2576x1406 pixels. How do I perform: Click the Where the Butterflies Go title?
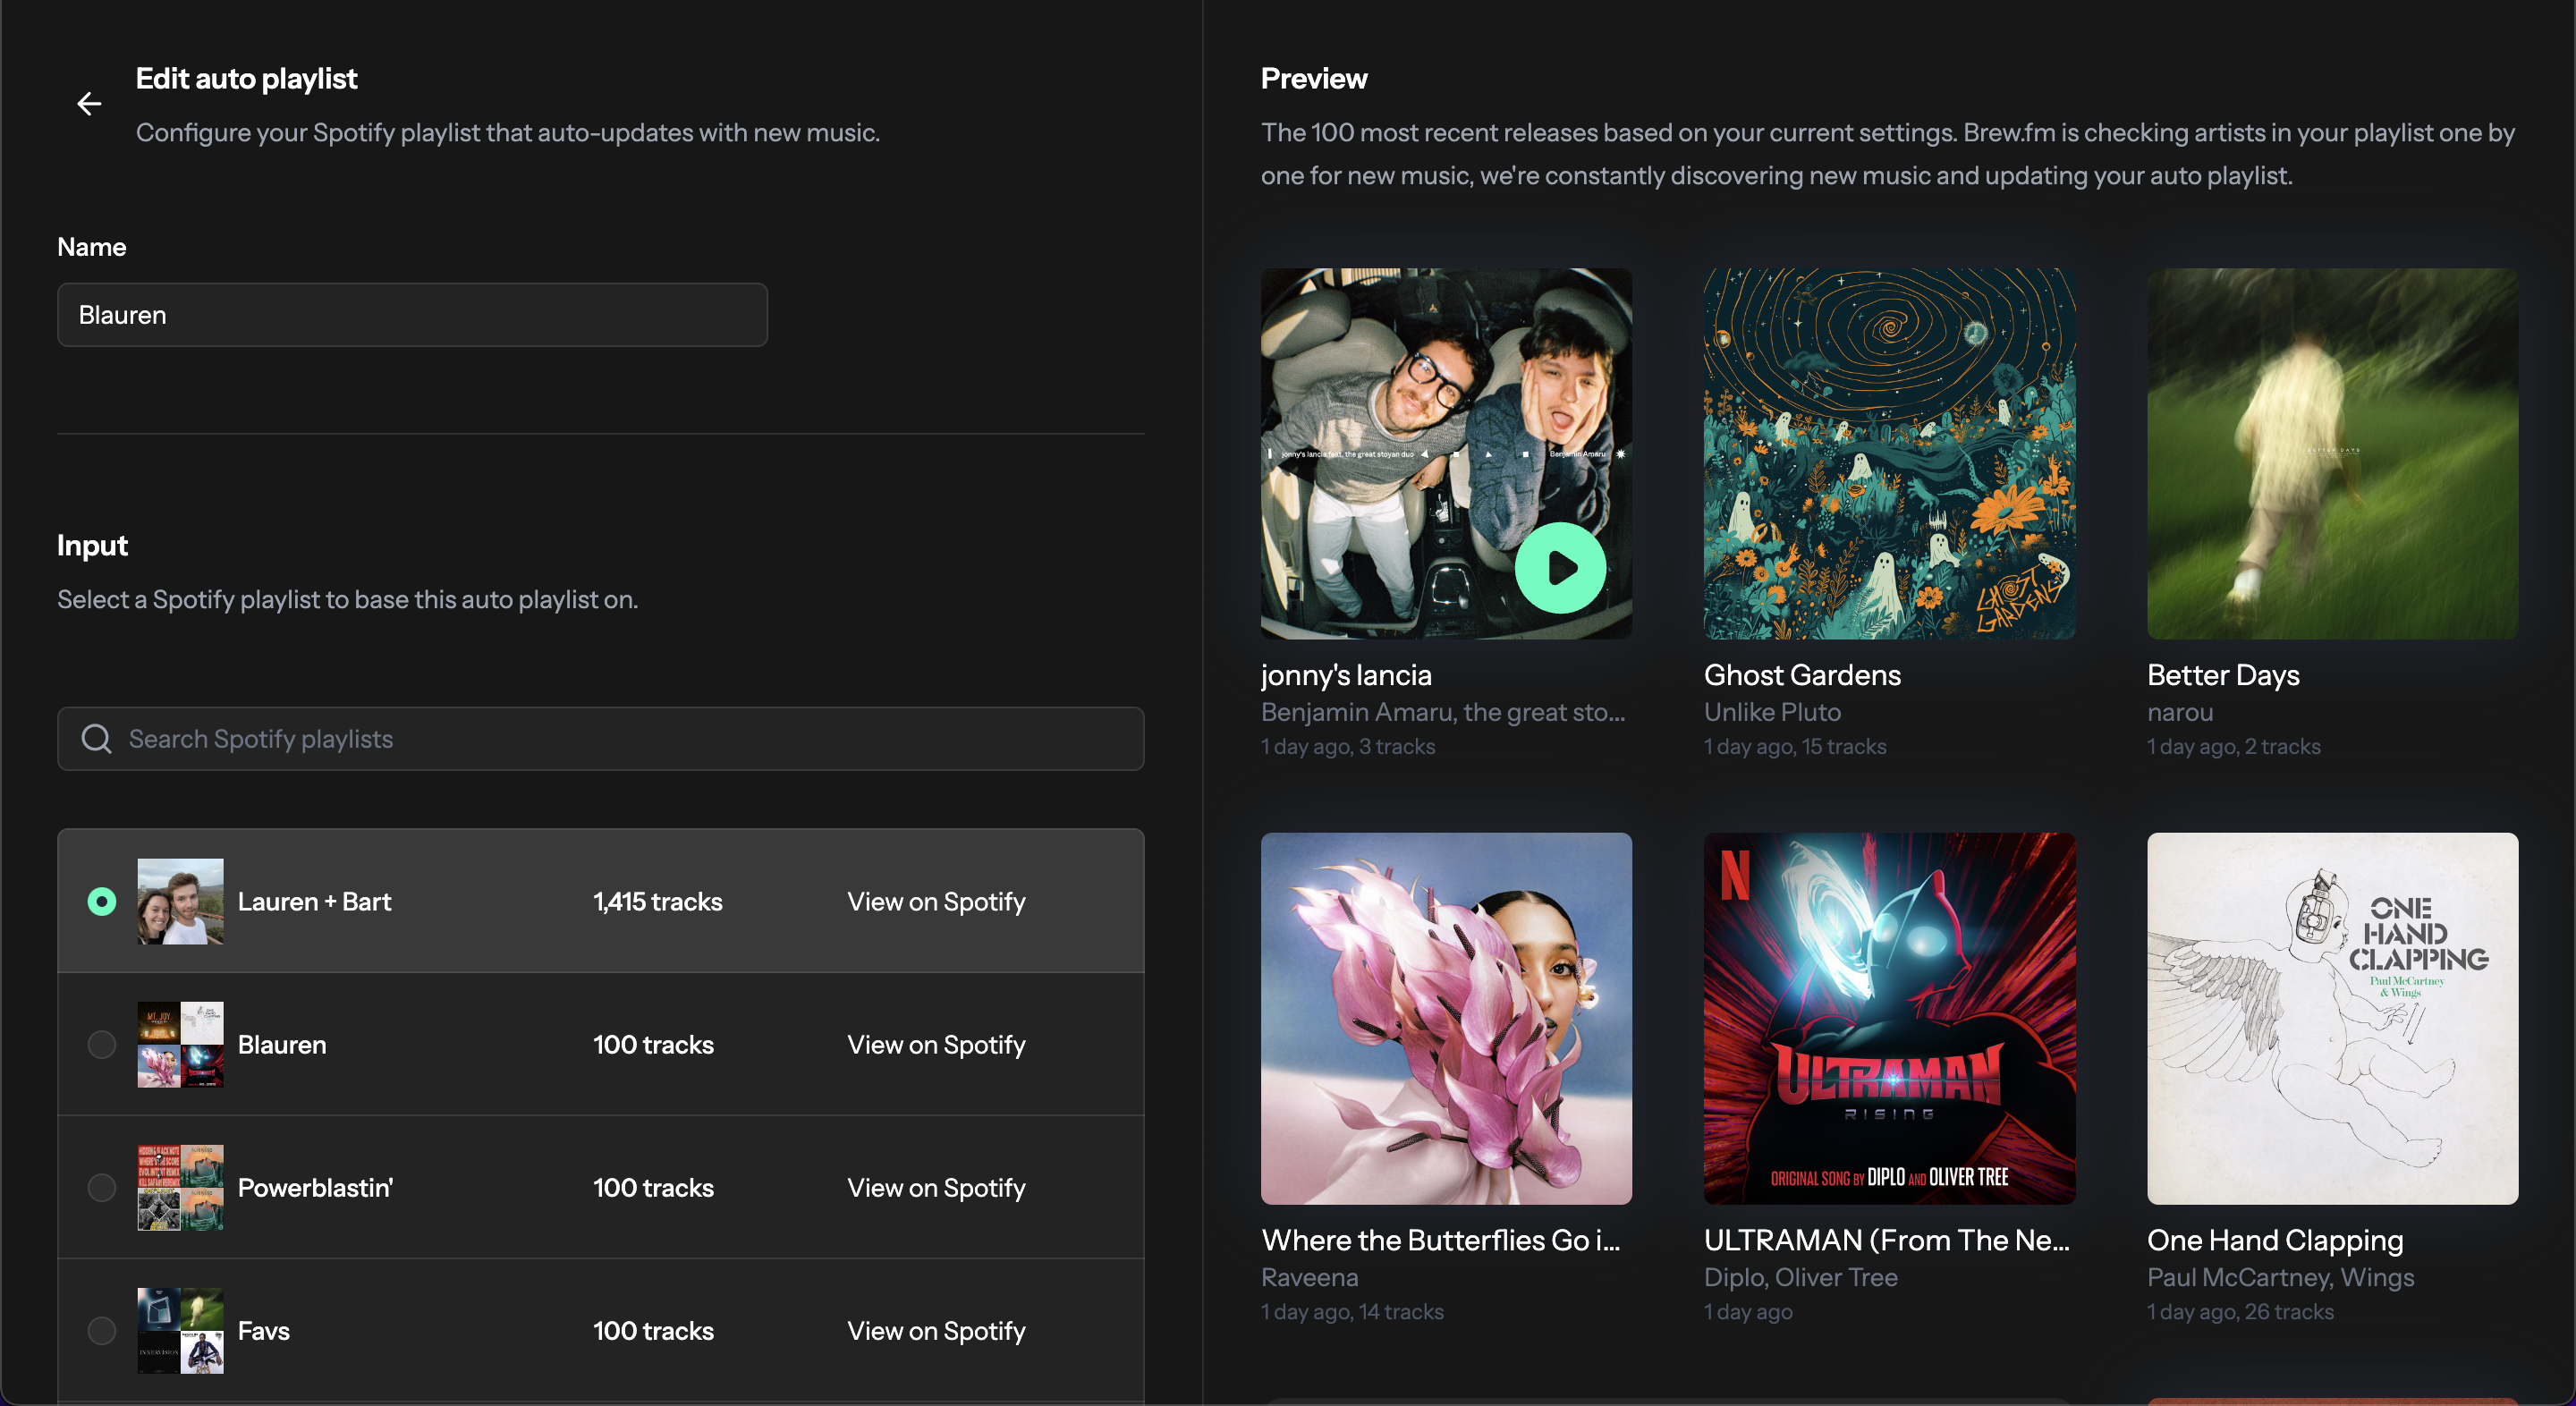(x=1440, y=1240)
